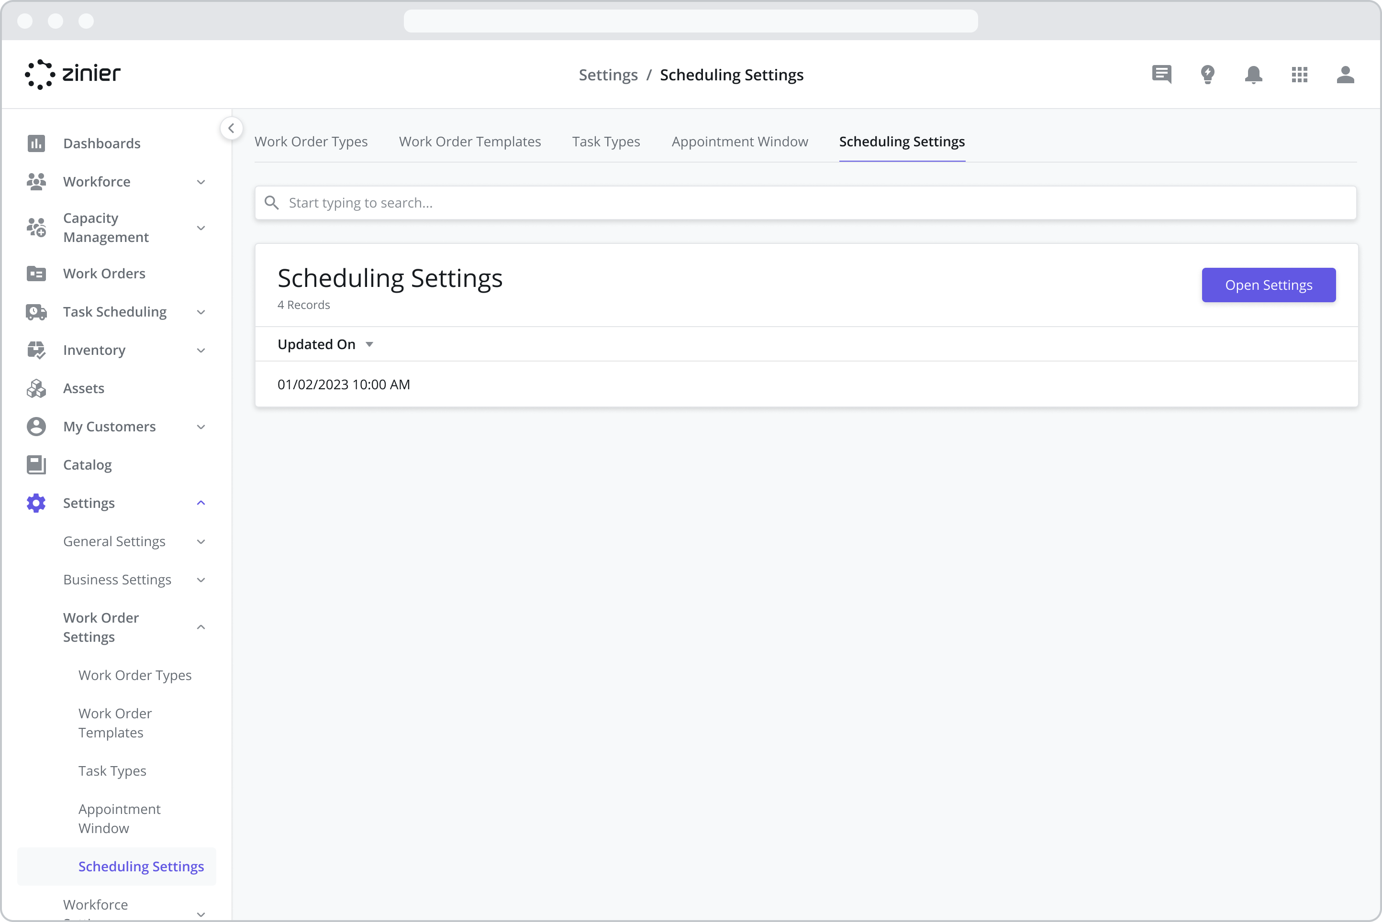1382x922 pixels.
Task: Click the Dashboards chart icon
Action: (x=36, y=143)
